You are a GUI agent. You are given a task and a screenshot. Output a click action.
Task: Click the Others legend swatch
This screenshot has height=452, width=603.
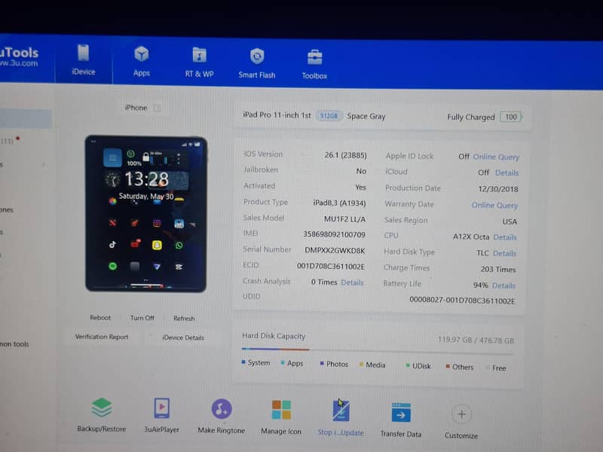pos(448,366)
